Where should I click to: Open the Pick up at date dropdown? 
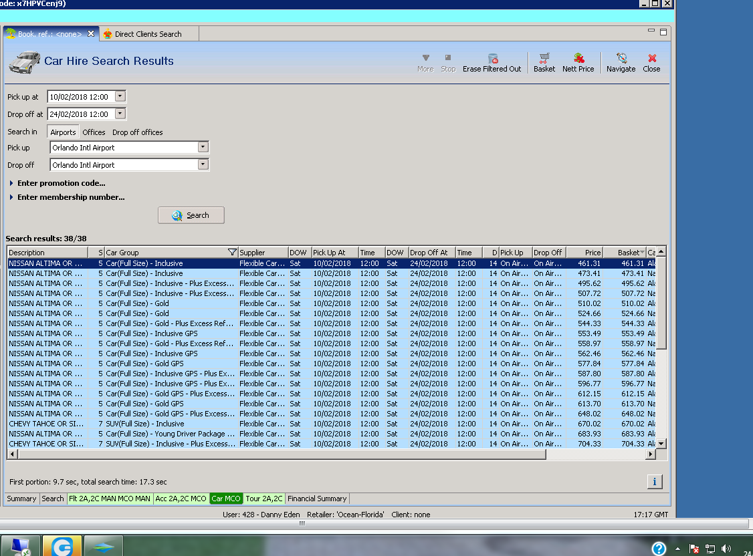pos(120,96)
